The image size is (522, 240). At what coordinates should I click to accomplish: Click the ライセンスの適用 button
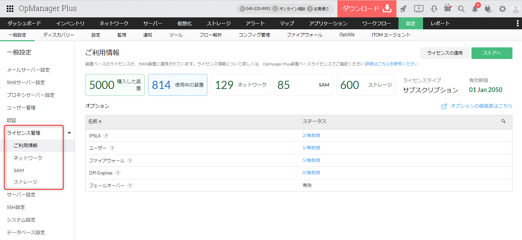[x=445, y=53]
